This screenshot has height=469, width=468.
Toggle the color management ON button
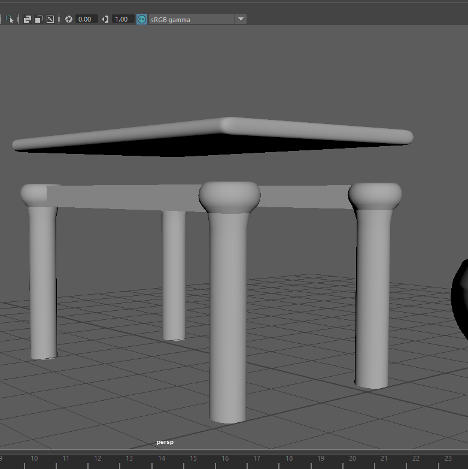pyautogui.click(x=142, y=19)
